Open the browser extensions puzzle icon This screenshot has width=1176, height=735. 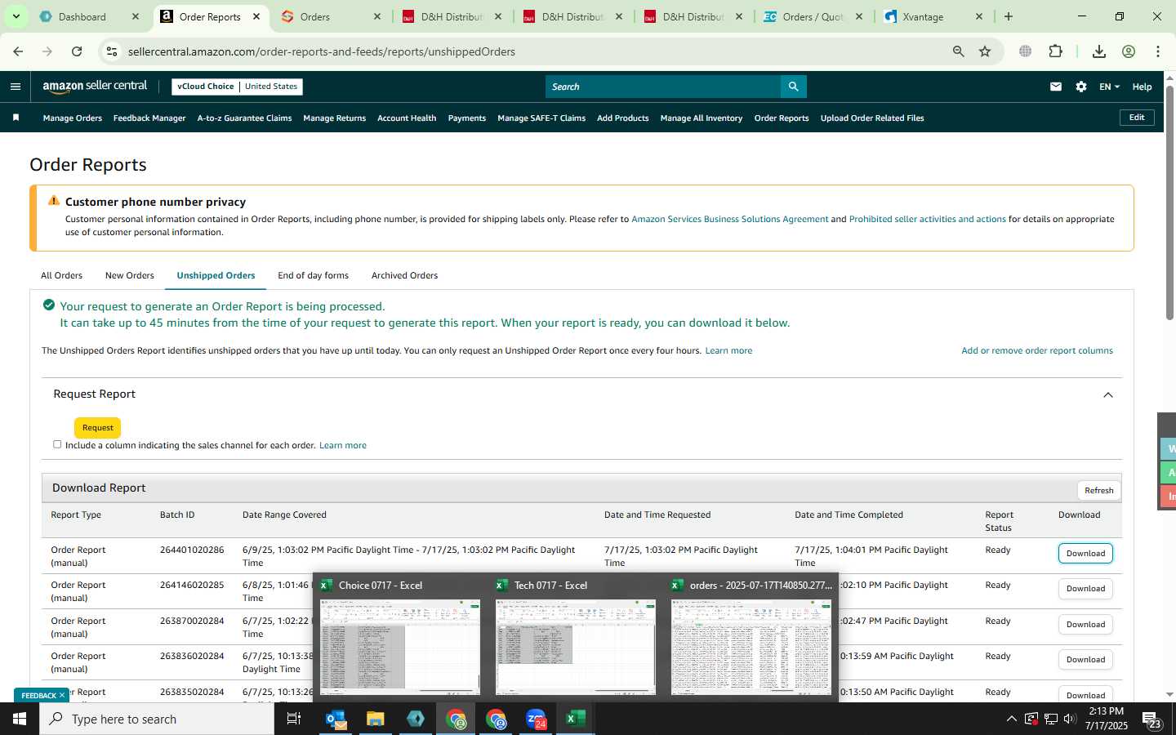point(1055,51)
